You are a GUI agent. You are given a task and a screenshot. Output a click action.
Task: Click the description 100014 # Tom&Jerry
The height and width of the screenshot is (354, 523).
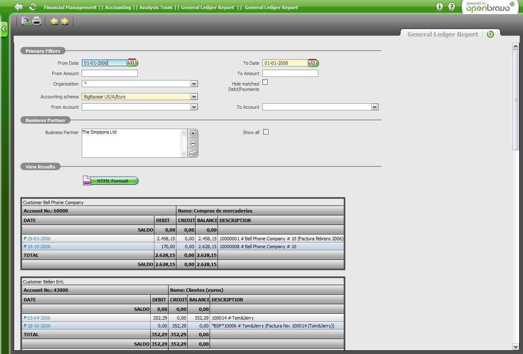[232, 318]
